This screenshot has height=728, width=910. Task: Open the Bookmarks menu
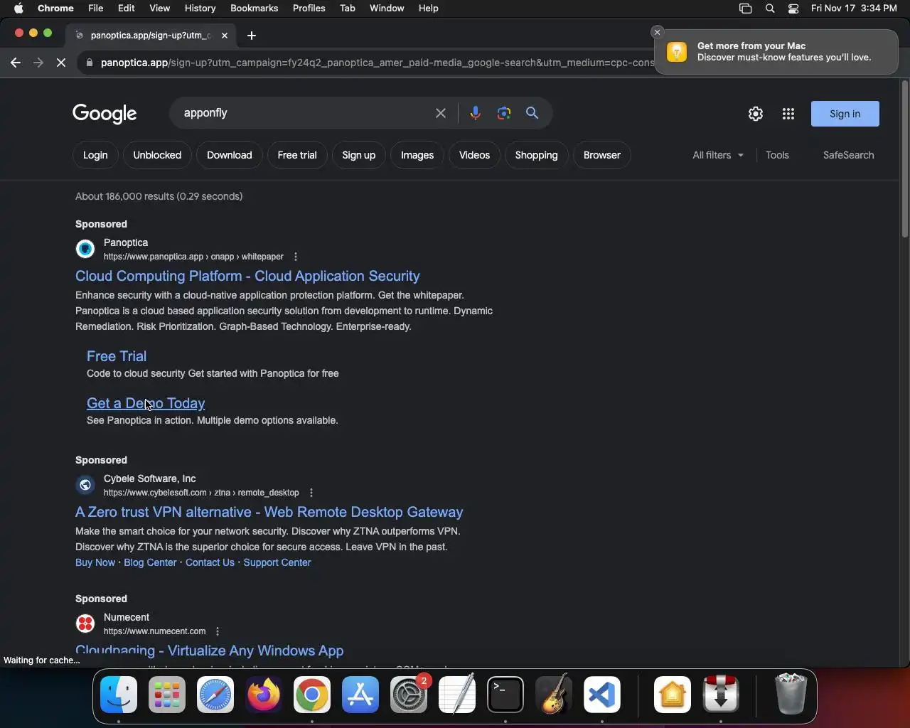254,9
